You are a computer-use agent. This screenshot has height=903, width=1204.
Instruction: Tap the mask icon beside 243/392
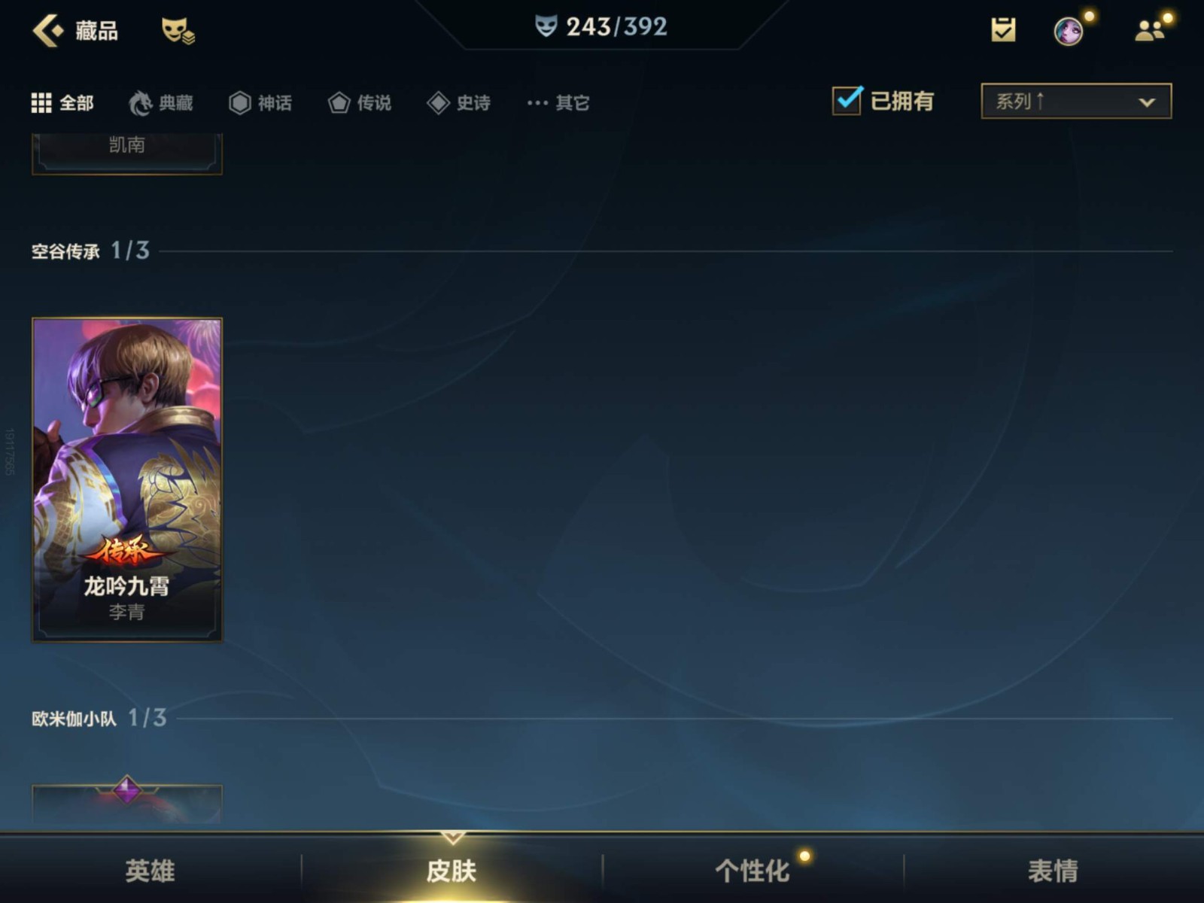click(546, 26)
